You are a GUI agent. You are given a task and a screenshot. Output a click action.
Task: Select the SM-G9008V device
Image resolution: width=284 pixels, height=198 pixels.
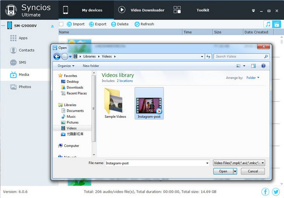(25, 25)
